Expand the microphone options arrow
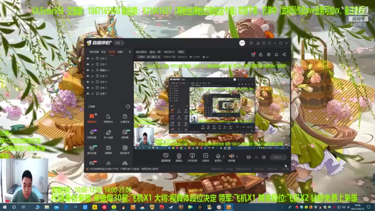Viewport: 375px width, 211px height. point(224,157)
